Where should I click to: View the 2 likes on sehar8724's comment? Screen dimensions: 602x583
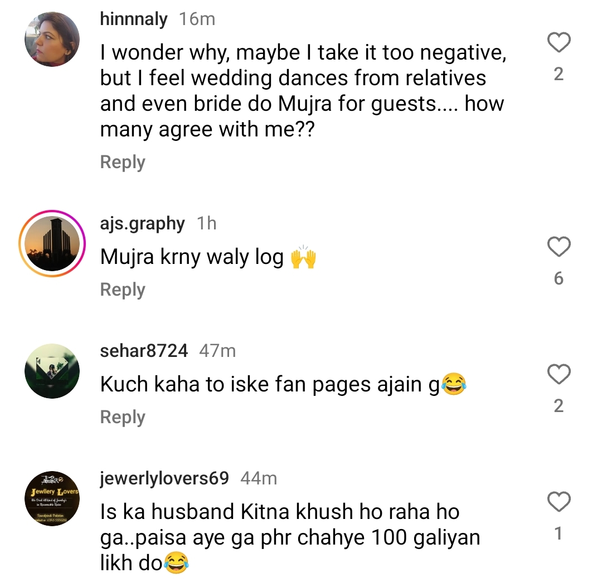559,406
